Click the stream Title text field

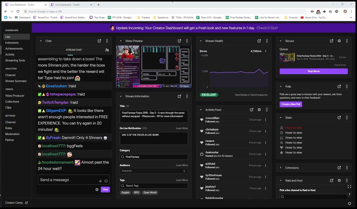click(154, 116)
